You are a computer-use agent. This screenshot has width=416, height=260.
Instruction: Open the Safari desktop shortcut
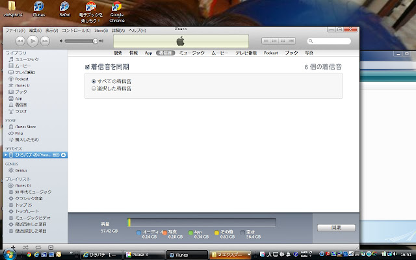point(65,9)
